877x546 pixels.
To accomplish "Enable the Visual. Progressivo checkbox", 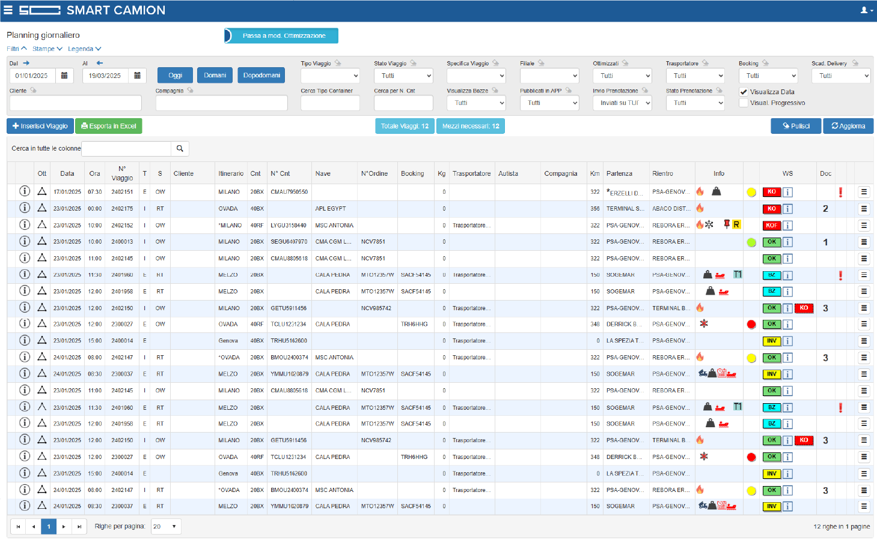I will tap(744, 103).
